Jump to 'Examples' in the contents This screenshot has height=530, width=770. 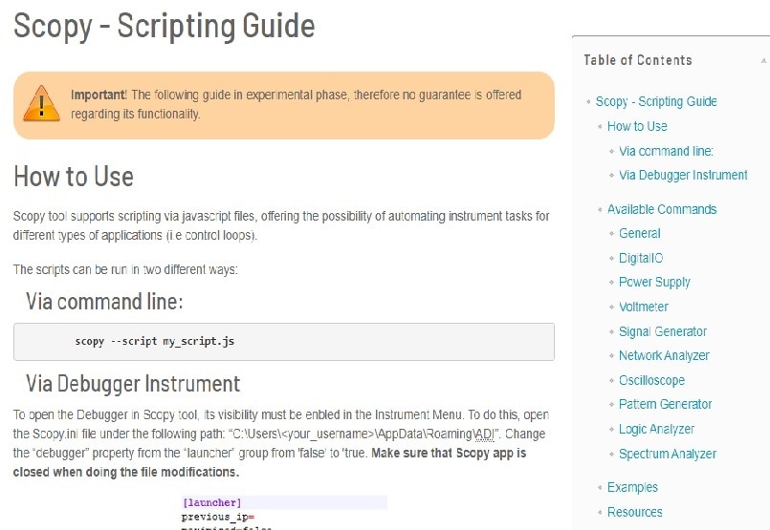point(632,487)
